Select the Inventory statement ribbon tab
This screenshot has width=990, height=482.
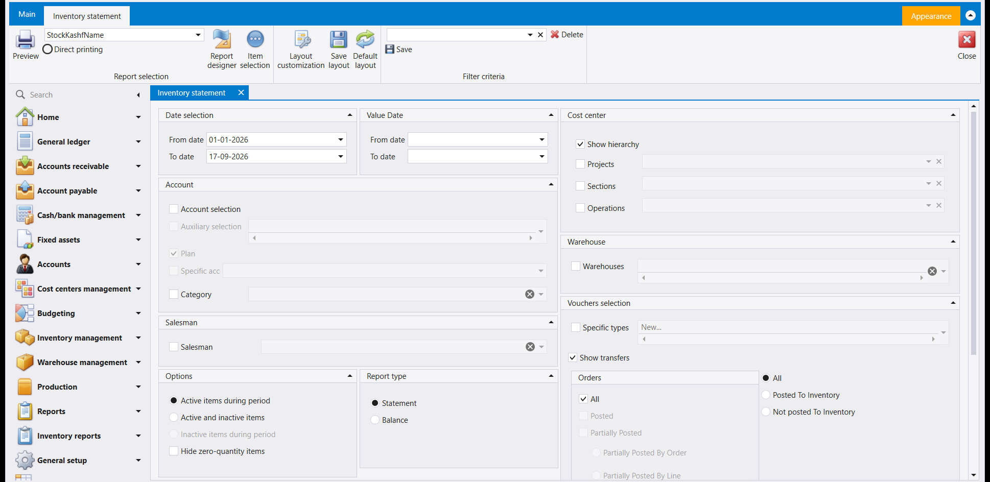(87, 16)
